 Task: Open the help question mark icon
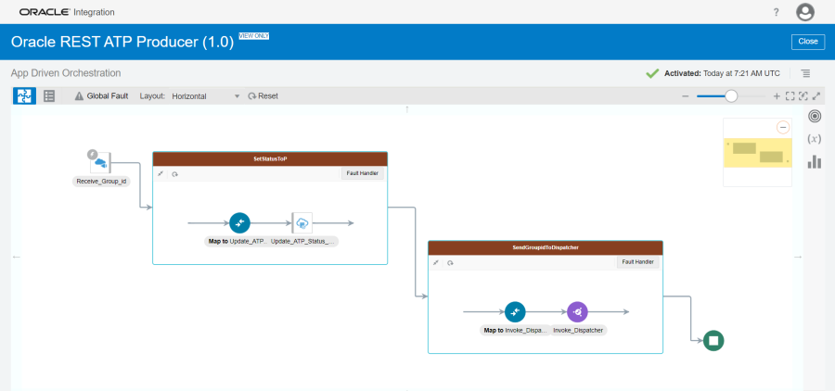click(777, 12)
